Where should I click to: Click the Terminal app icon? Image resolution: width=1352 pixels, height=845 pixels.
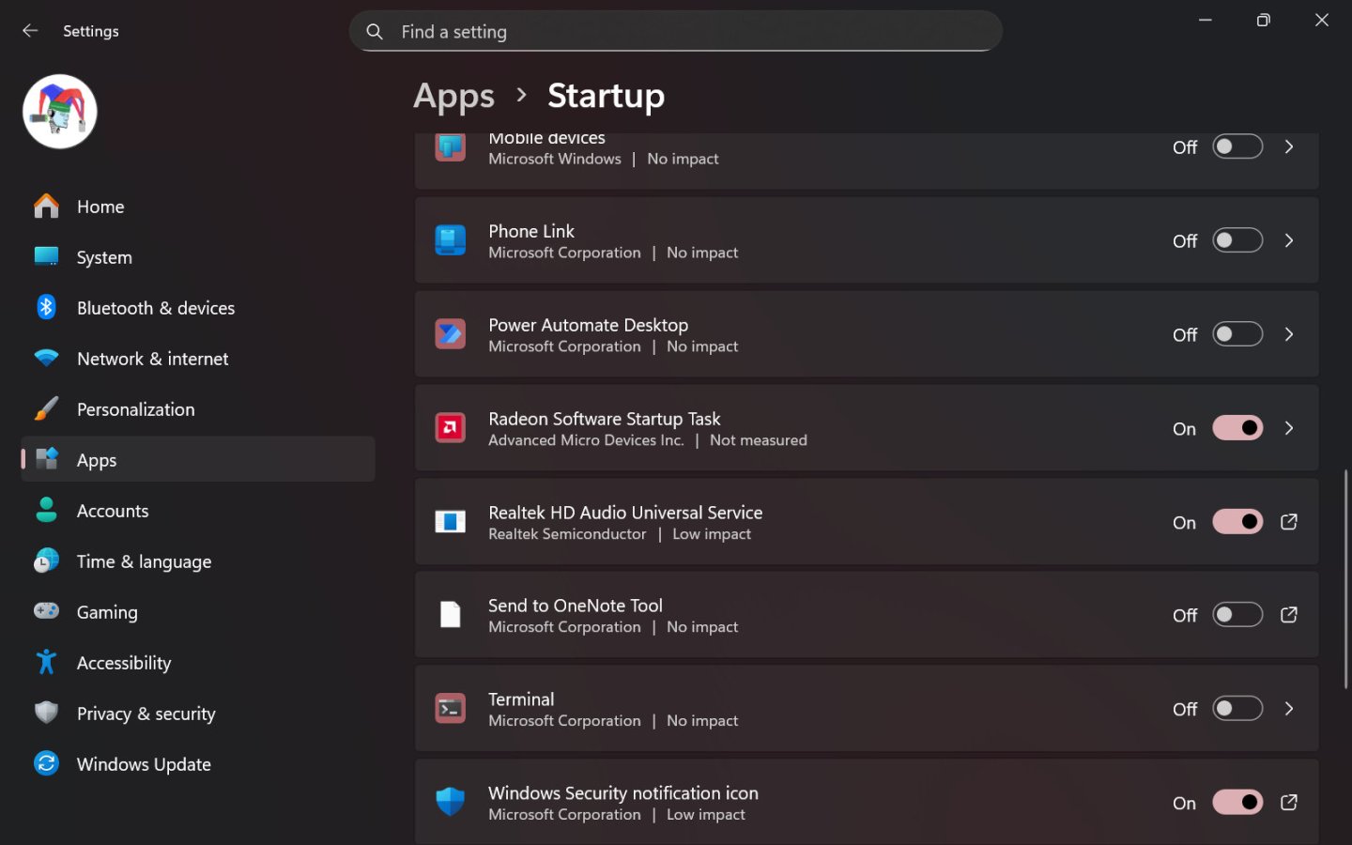coord(451,709)
